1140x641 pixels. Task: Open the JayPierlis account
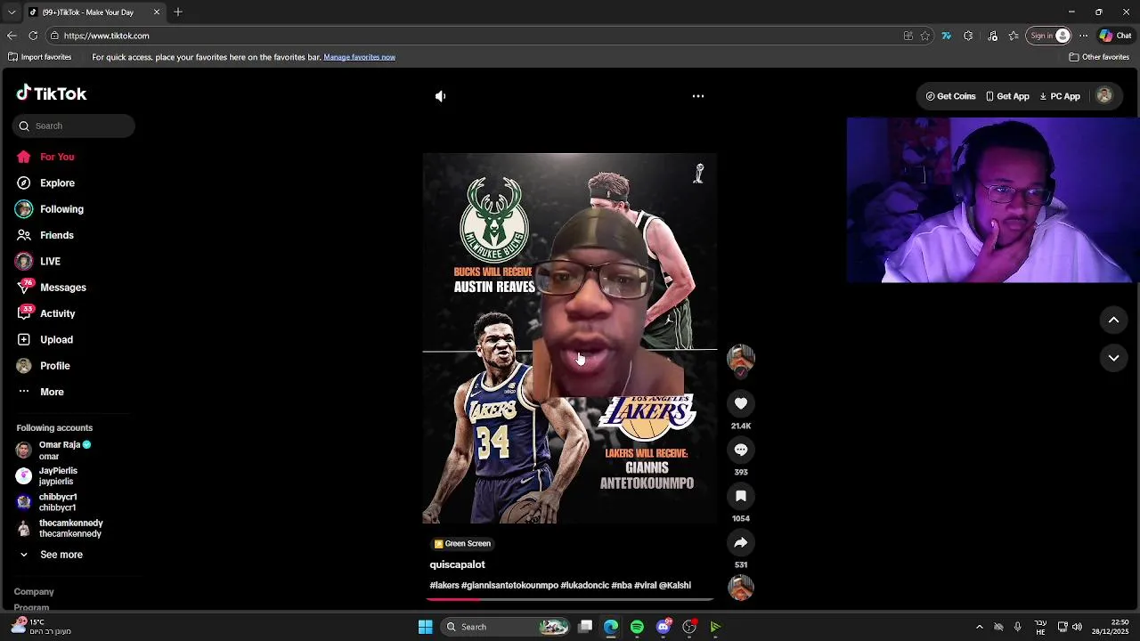[x=46, y=476]
